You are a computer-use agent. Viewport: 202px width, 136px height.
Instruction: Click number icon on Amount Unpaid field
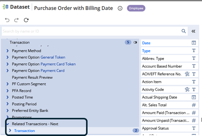(x=194, y=121)
